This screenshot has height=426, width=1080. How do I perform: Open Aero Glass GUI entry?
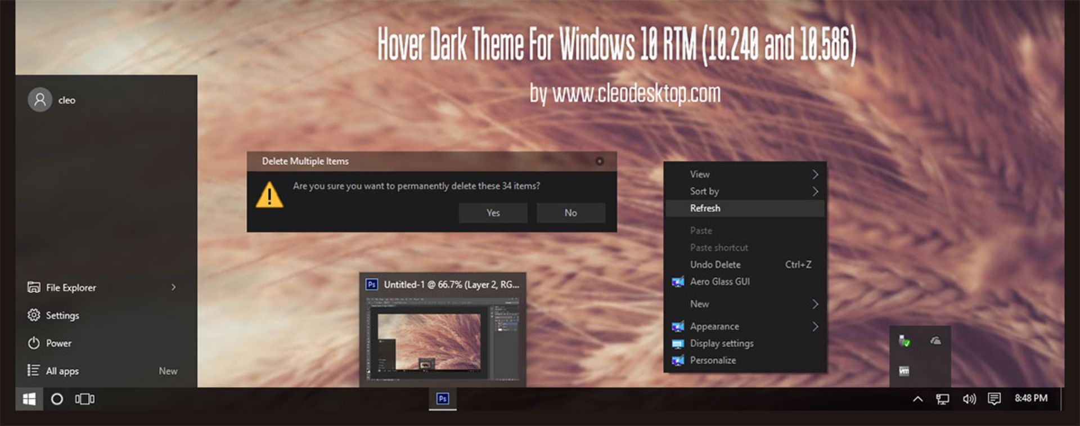(x=745, y=281)
